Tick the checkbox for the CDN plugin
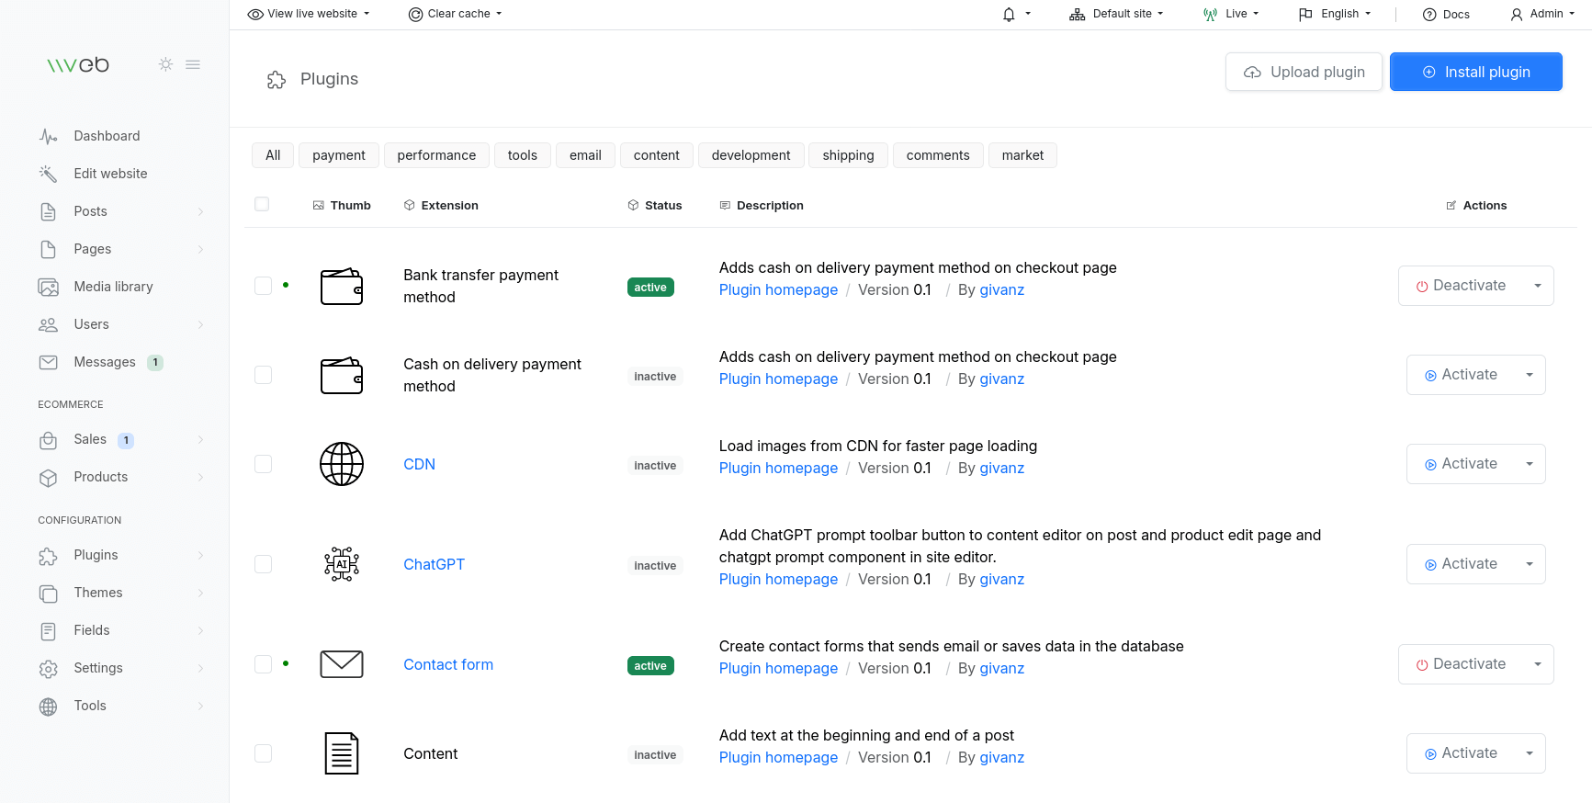Image resolution: width=1592 pixels, height=803 pixels. pyautogui.click(x=264, y=464)
